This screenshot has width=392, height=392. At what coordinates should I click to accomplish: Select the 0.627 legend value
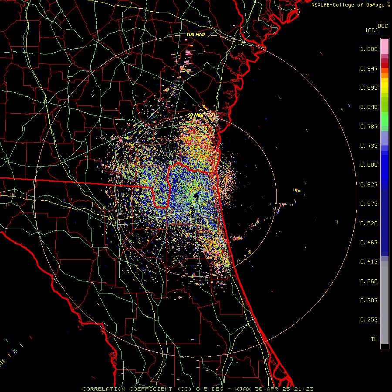click(x=369, y=185)
